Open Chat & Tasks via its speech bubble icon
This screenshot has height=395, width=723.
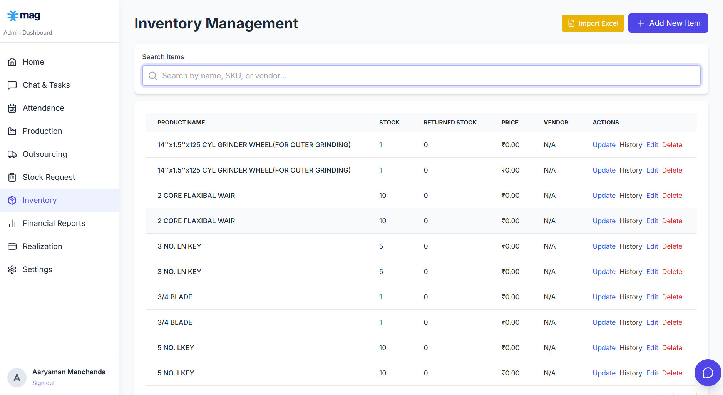pos(12,85)
